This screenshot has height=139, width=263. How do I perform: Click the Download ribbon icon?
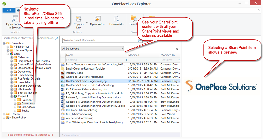pos(116,18)
